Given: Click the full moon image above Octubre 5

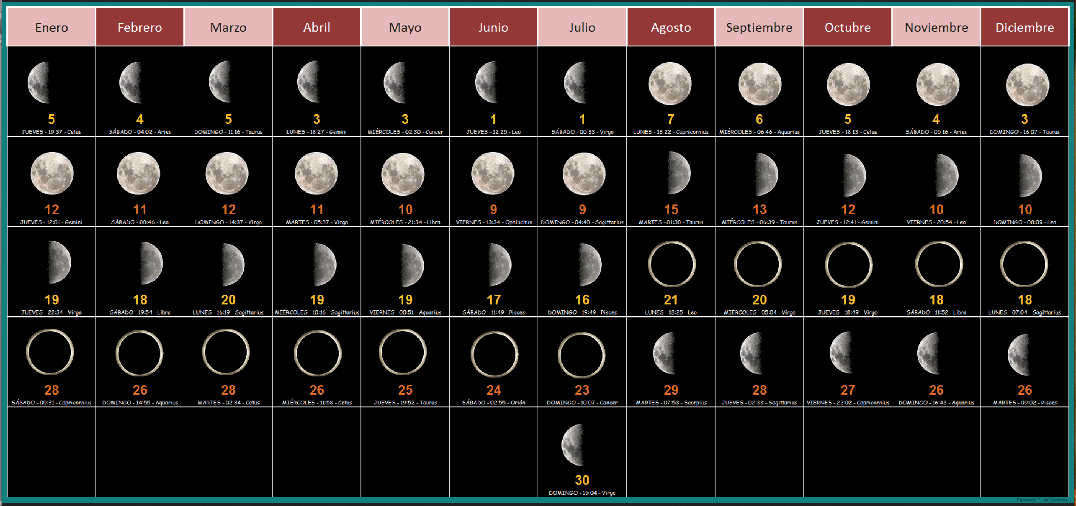Looking at the screenshot, I should coord(848,85).
